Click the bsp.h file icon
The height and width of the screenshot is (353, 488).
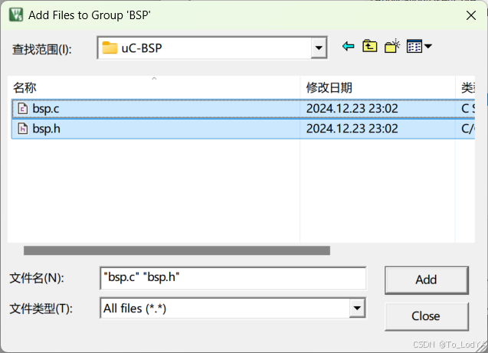22,129
